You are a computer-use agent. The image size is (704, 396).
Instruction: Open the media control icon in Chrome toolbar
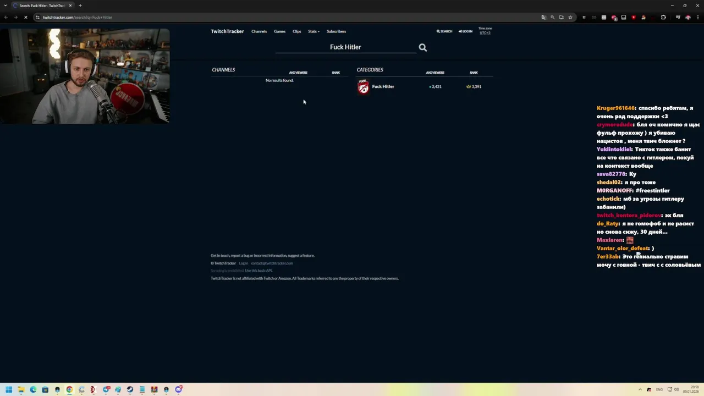[678, 17]
